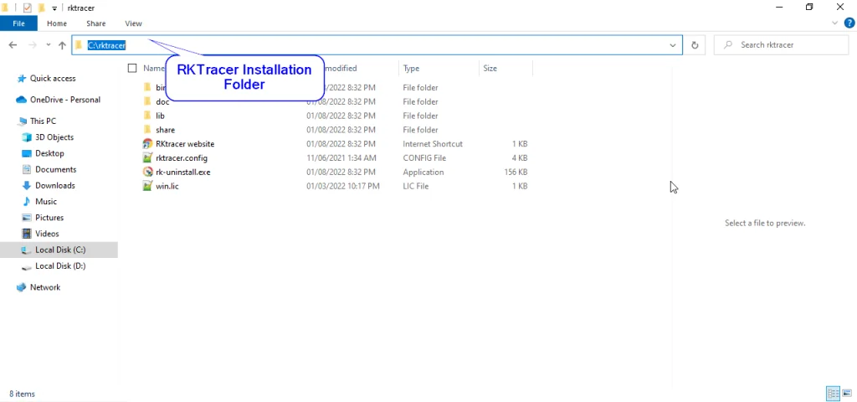
Task: Select the rk-uninstall.exe file name
Action: pos(183,173)
